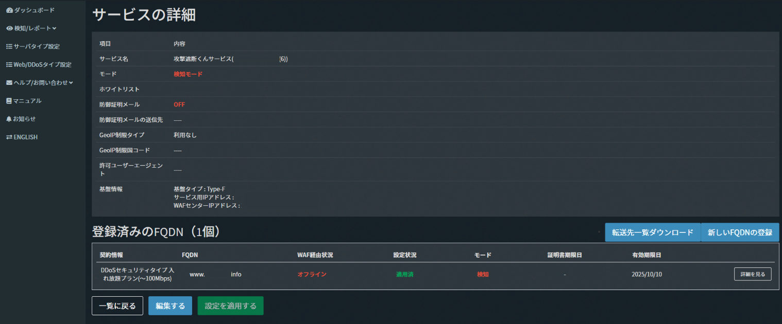
Task: Open the ダッシュボード menu item
Action: [34, 10]
